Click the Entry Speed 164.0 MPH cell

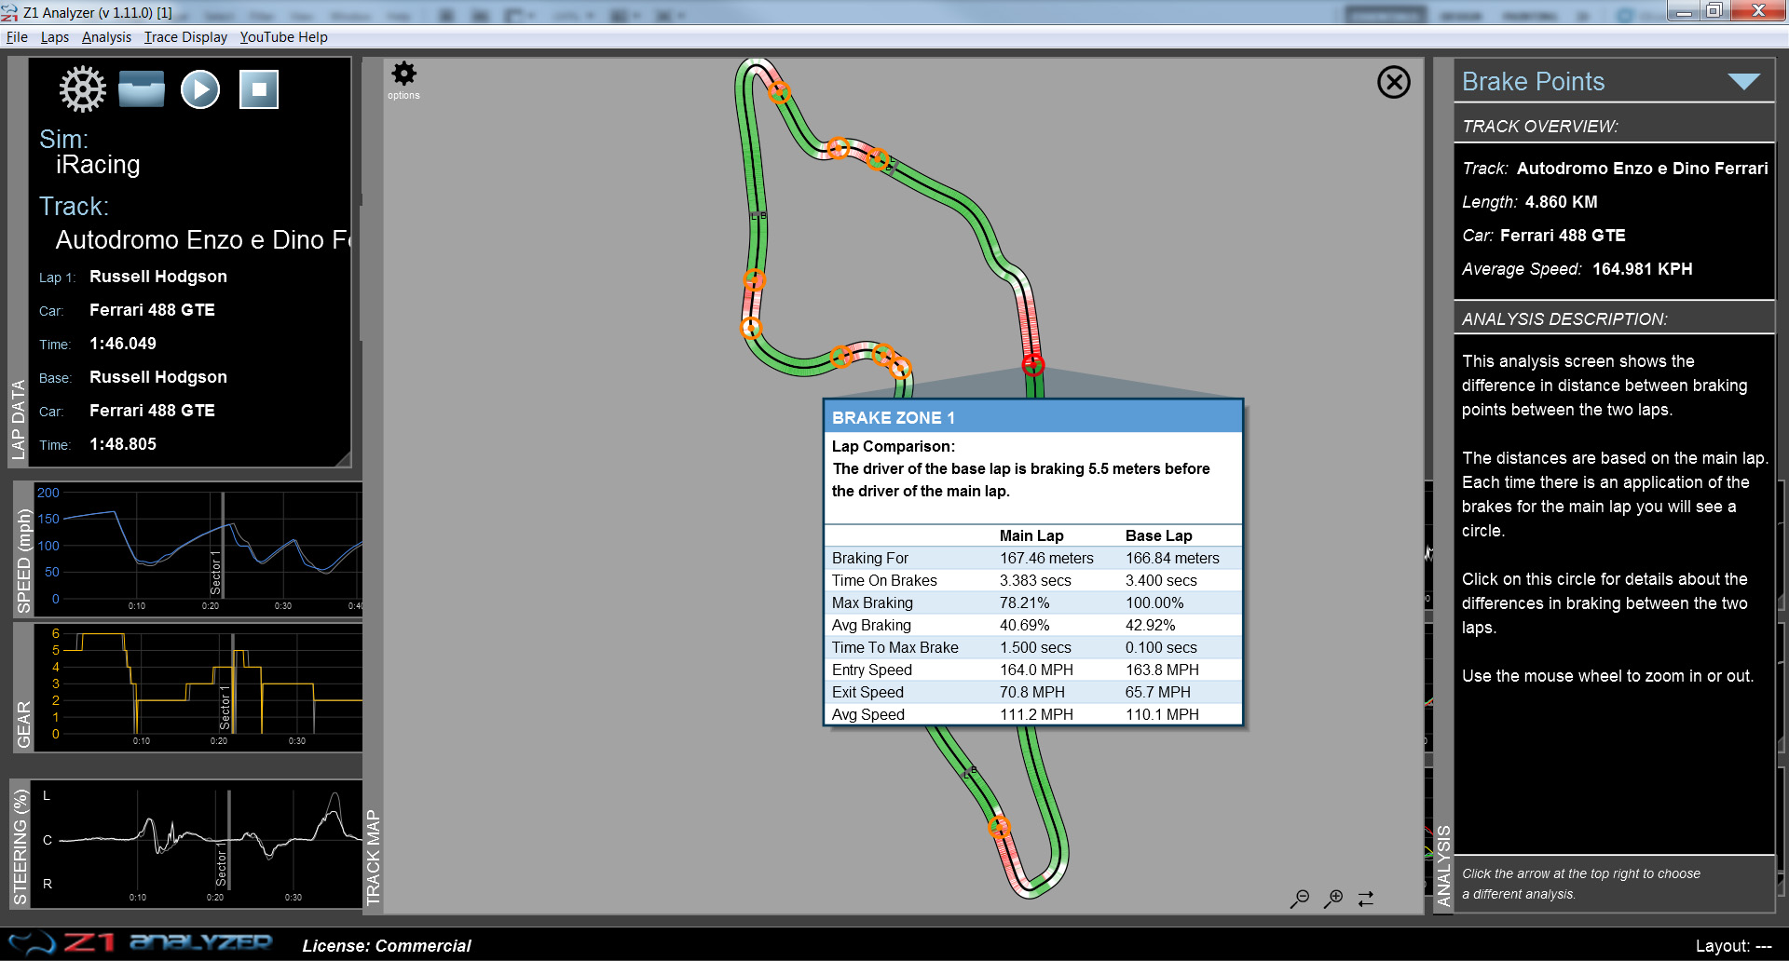point(1036,670)
